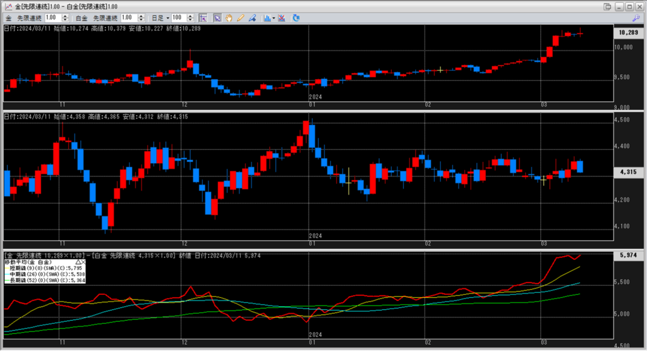
Task: Click the refresh chart icon
Action: 296,18
